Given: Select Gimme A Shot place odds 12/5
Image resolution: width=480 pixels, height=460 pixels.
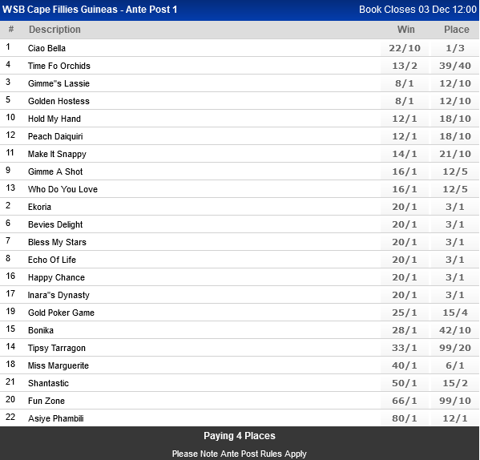Looking at the screenshot, I should (455, 171).
